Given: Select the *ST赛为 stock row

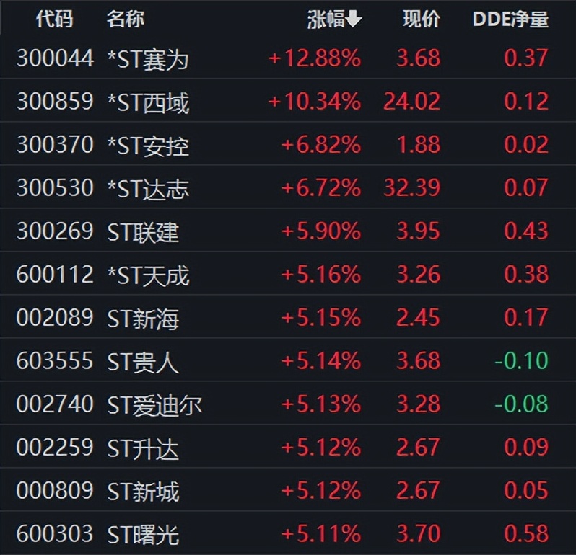Looking at the screenshot, I should coord(148,58).
